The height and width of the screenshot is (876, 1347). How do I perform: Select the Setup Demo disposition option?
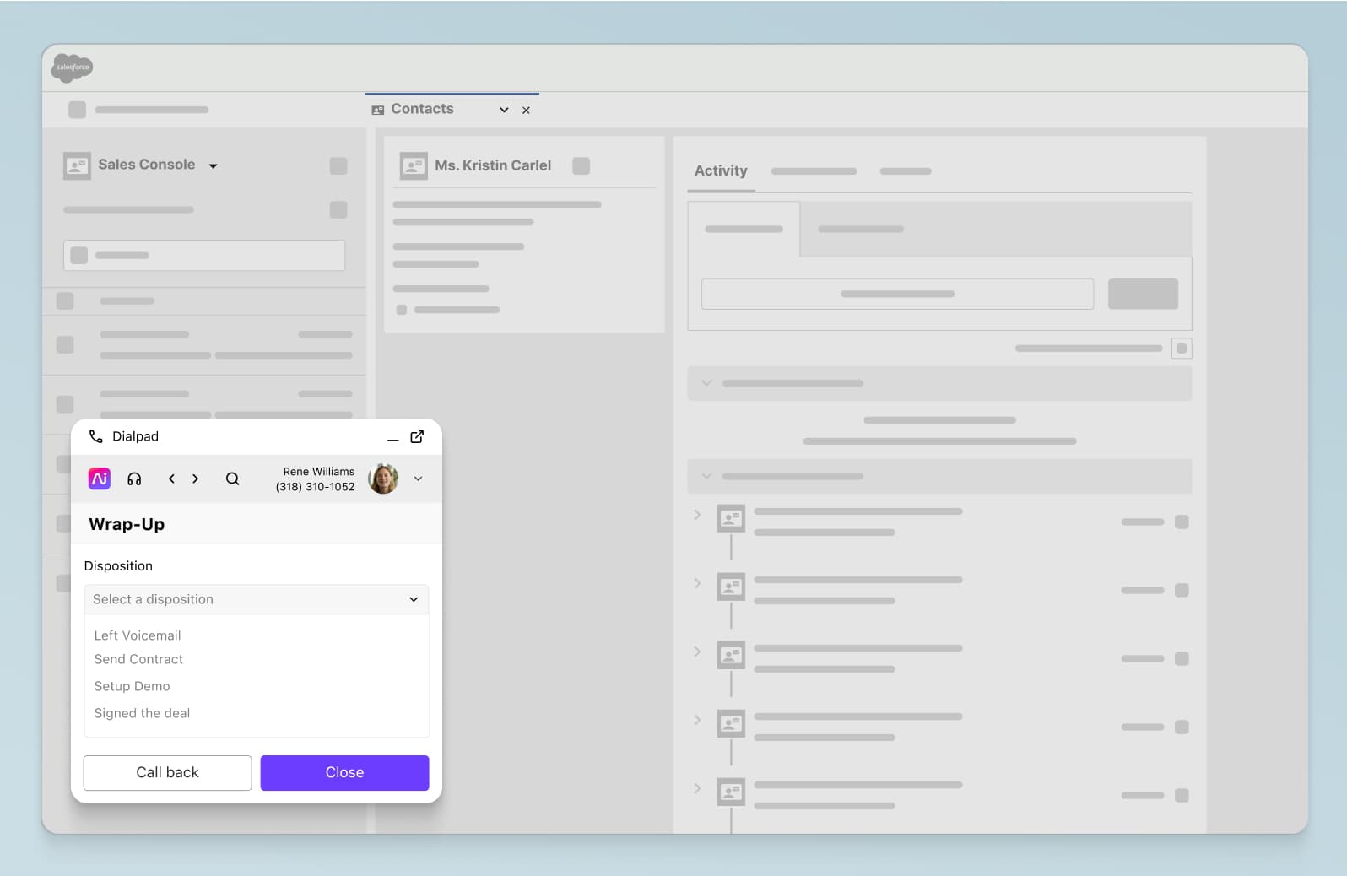click(133, 686)
